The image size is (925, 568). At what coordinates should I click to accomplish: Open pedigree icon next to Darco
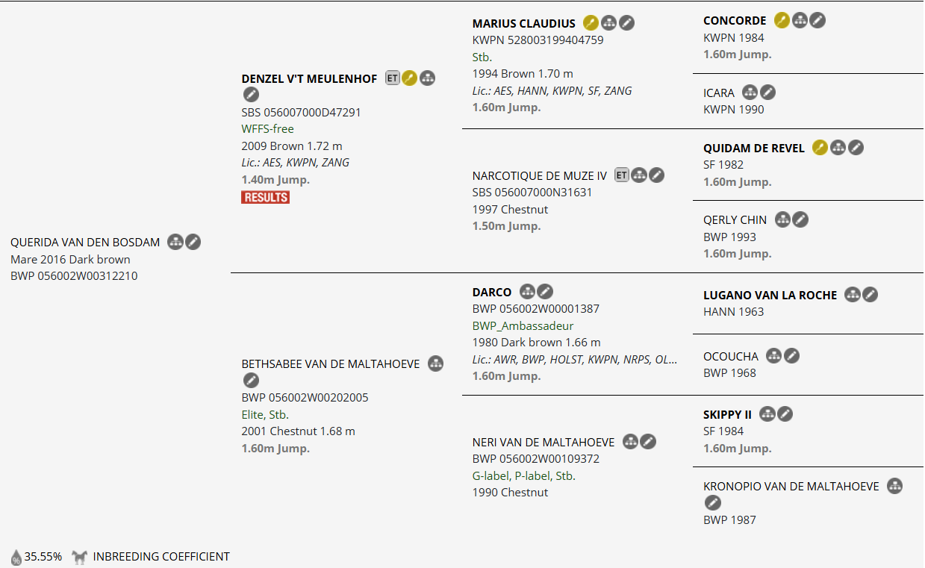point(528,292)
